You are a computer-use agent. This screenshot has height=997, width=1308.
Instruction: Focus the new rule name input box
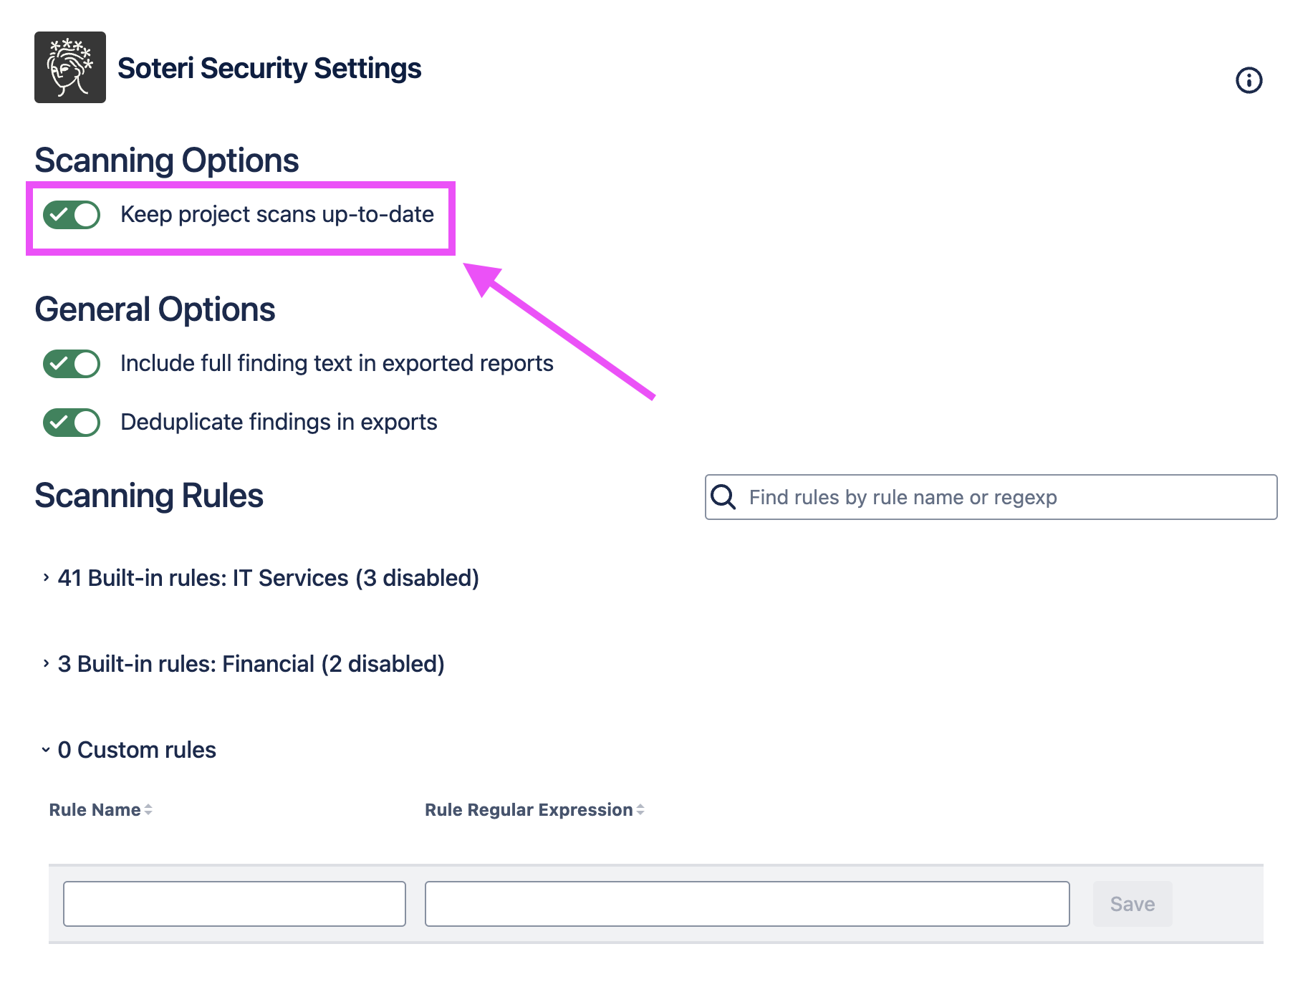coord(234,904)
